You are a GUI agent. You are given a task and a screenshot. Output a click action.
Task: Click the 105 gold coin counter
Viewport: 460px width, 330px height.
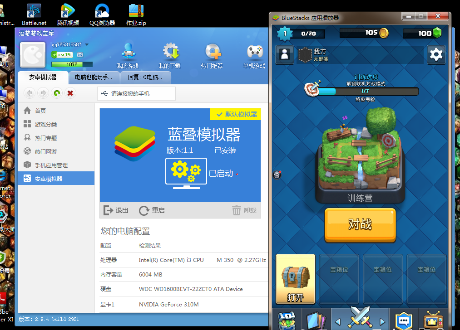364,33
